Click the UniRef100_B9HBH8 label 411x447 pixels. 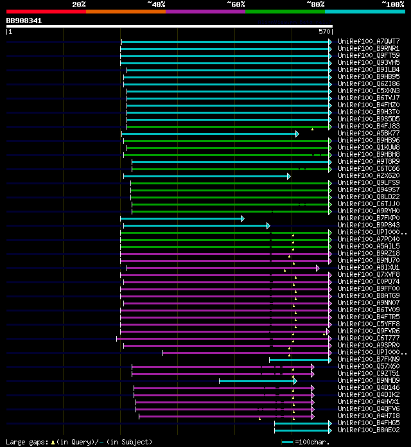(369, 154)
